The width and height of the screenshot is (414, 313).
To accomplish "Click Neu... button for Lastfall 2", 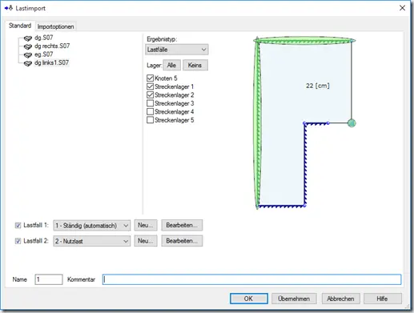I will coord(146,241).
